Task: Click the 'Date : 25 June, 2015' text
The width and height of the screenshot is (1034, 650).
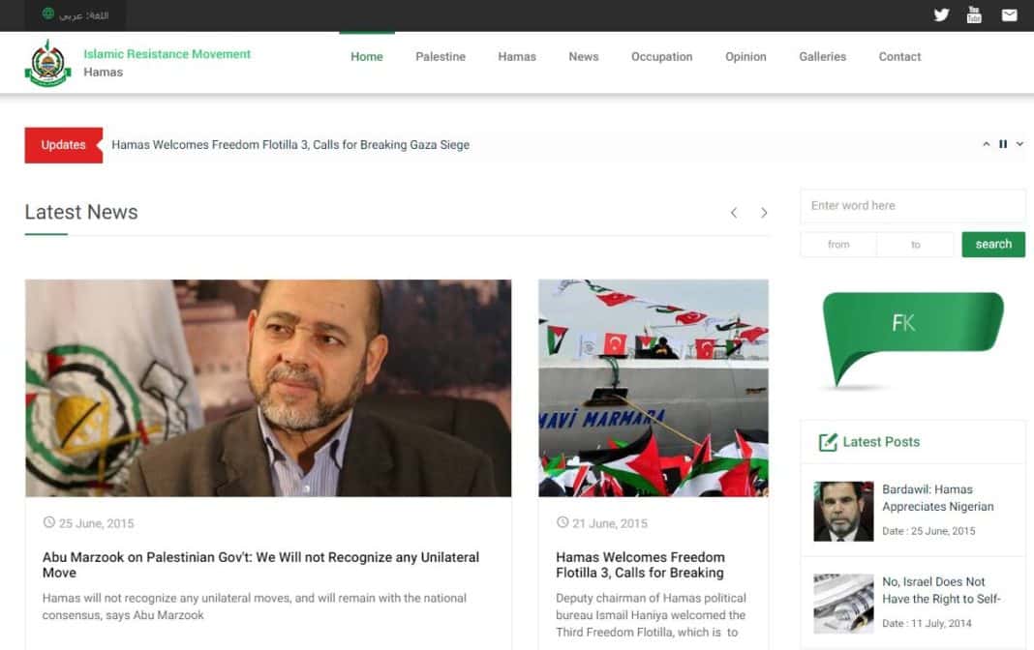Action: click(928, 531)
